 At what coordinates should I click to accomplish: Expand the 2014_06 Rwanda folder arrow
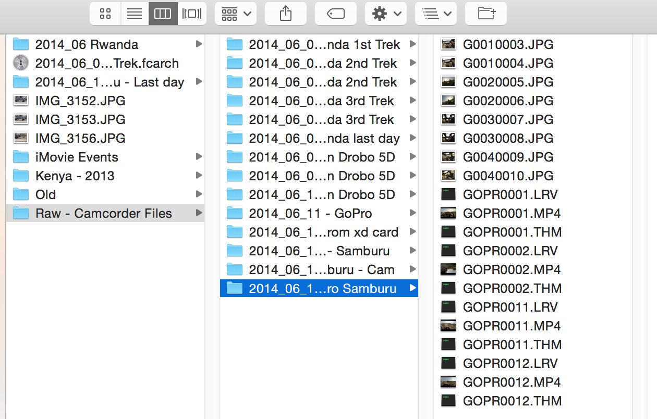199,44
